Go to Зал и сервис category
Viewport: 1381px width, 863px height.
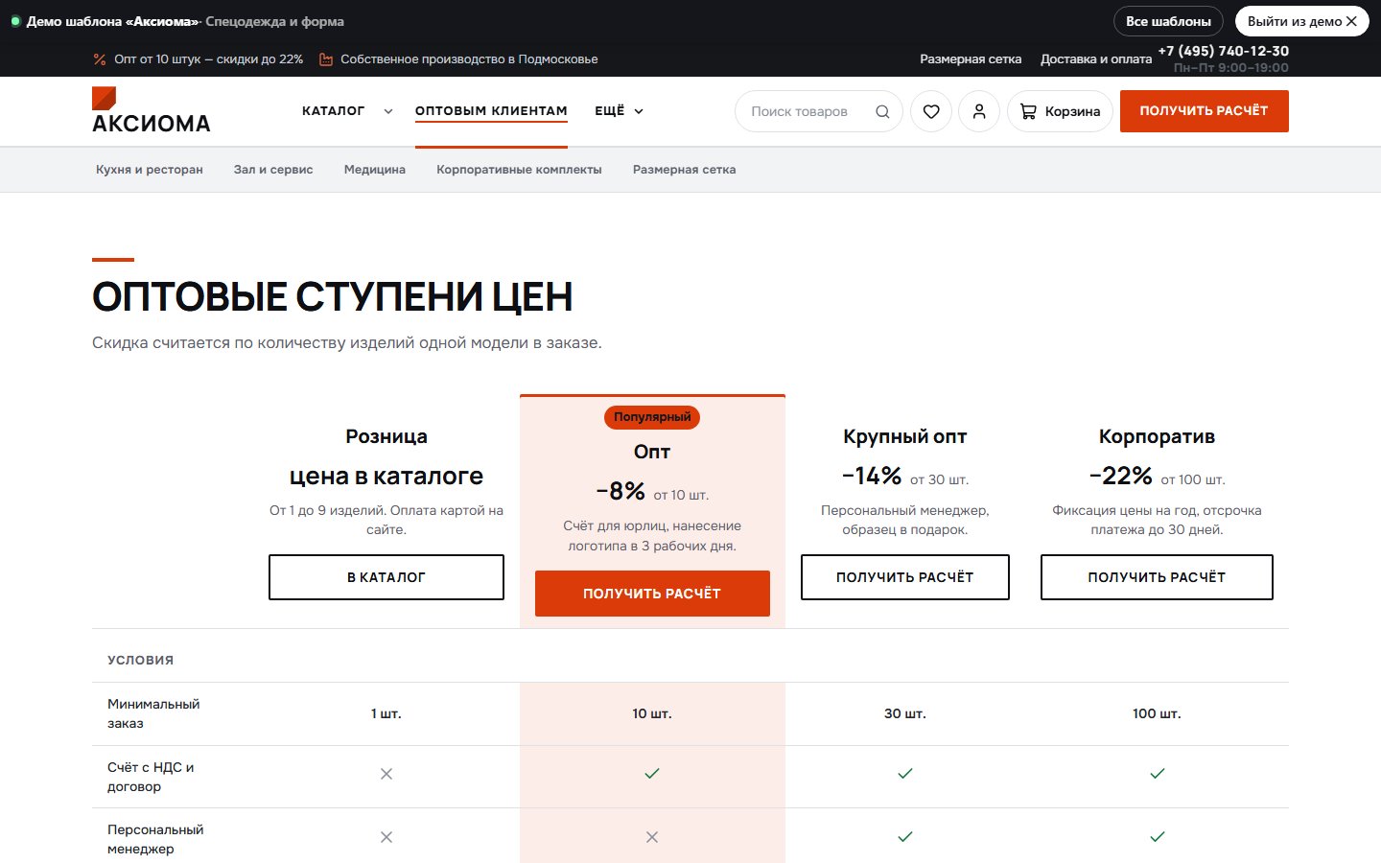[273, 170]
